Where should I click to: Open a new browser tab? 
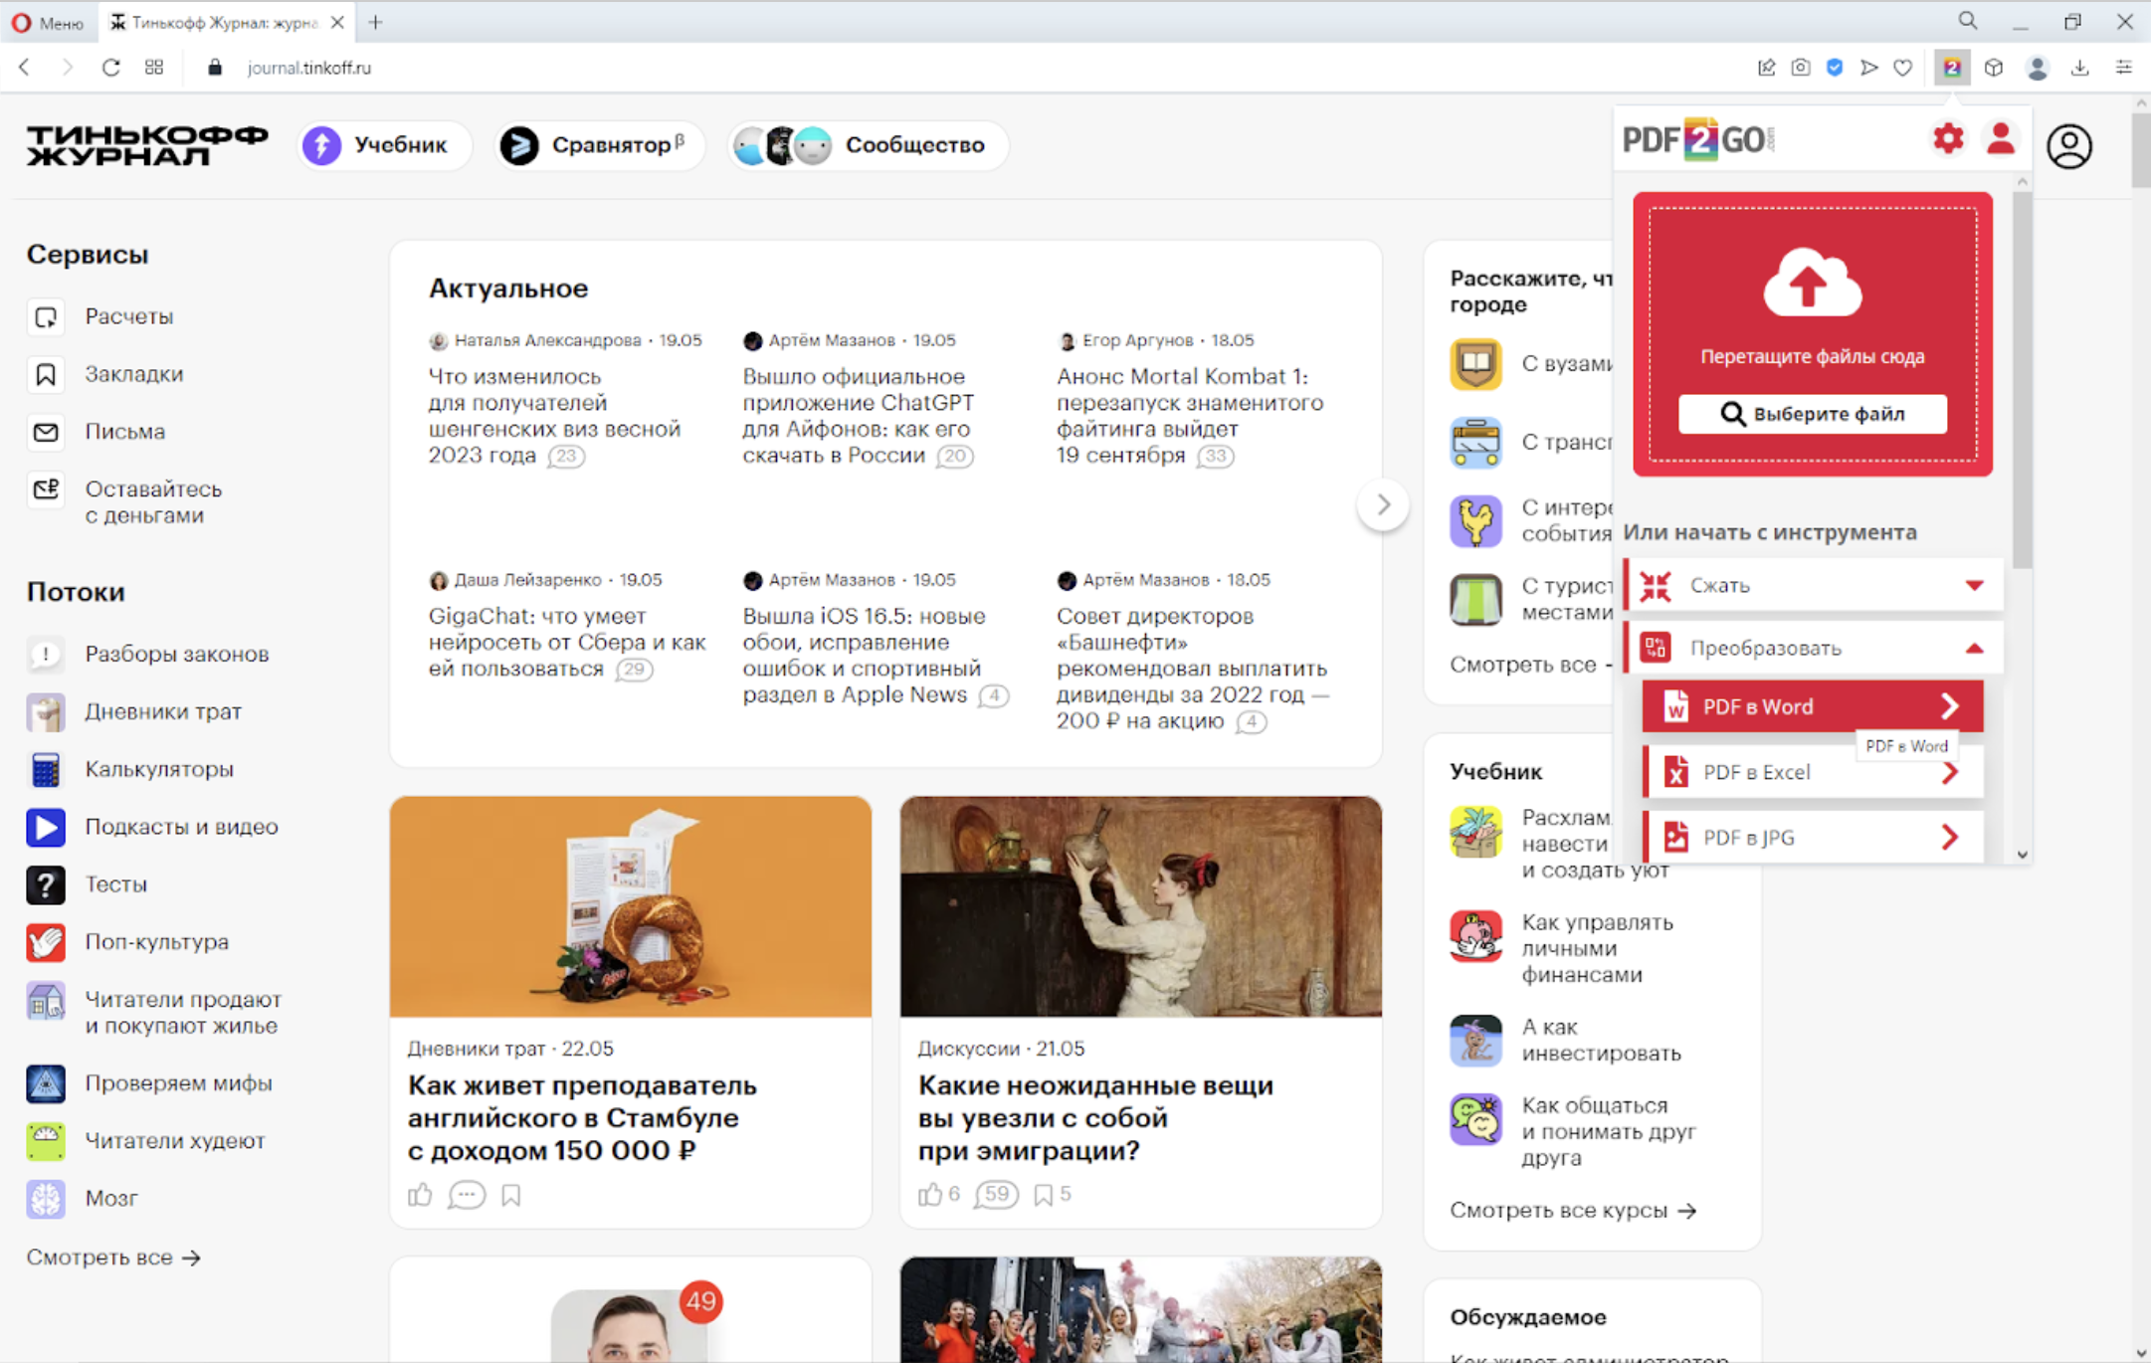pyautogui.click(x=375, y=22)
